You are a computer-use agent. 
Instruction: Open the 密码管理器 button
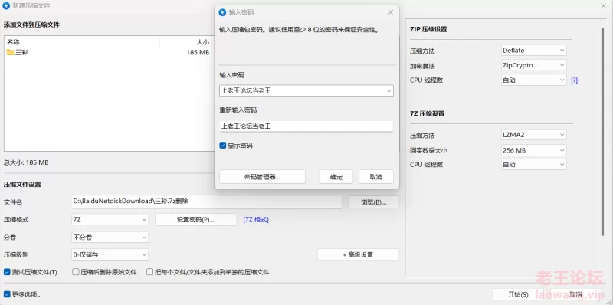tap(262, 177)
